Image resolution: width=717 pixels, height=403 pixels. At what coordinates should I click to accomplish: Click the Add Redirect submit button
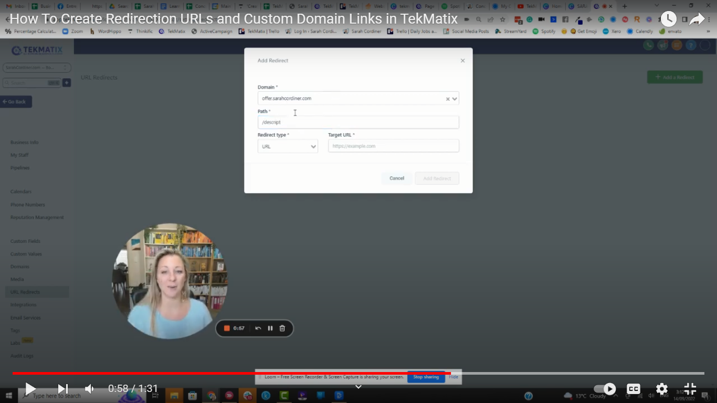[x=437, y=178]
